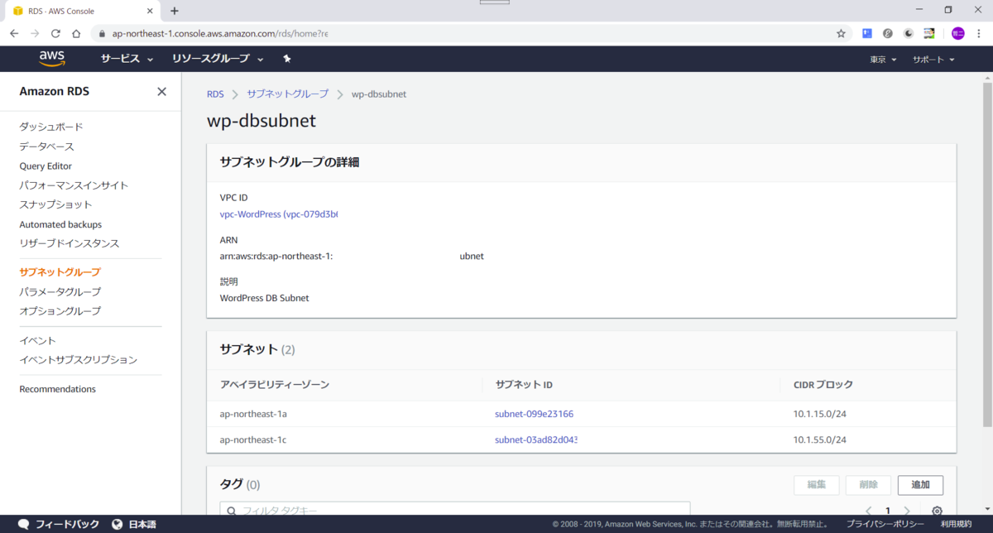This screenshot has width=993, height=533.
Task: Open オプショングループ in the sidebar
Action: (60, 310)
